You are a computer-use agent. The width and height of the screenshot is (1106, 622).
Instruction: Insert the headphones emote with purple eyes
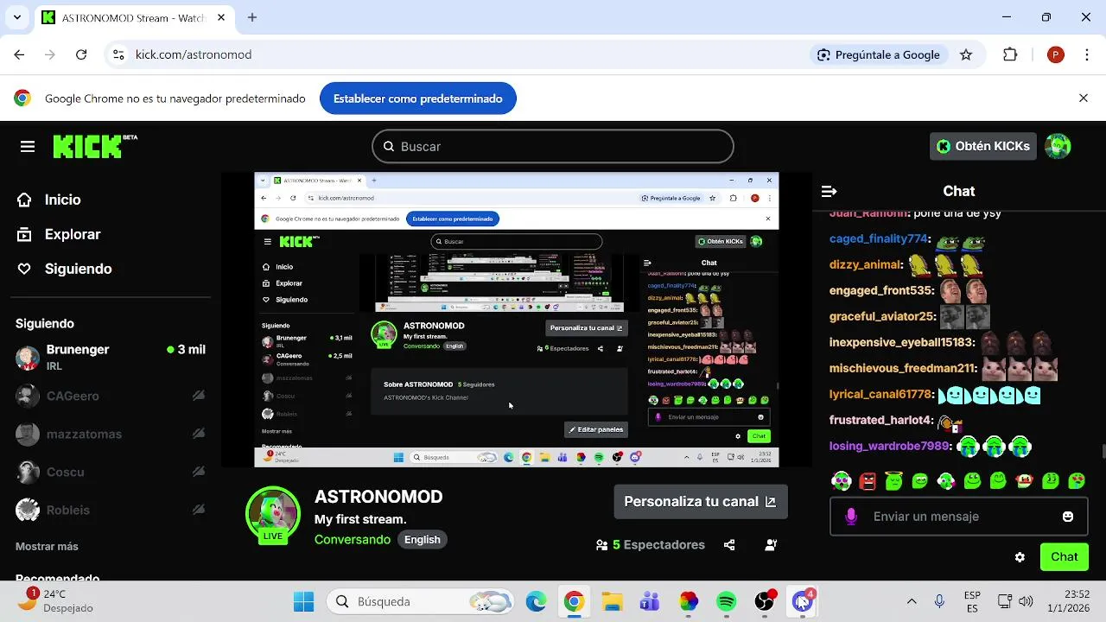(x=841, y=480)
